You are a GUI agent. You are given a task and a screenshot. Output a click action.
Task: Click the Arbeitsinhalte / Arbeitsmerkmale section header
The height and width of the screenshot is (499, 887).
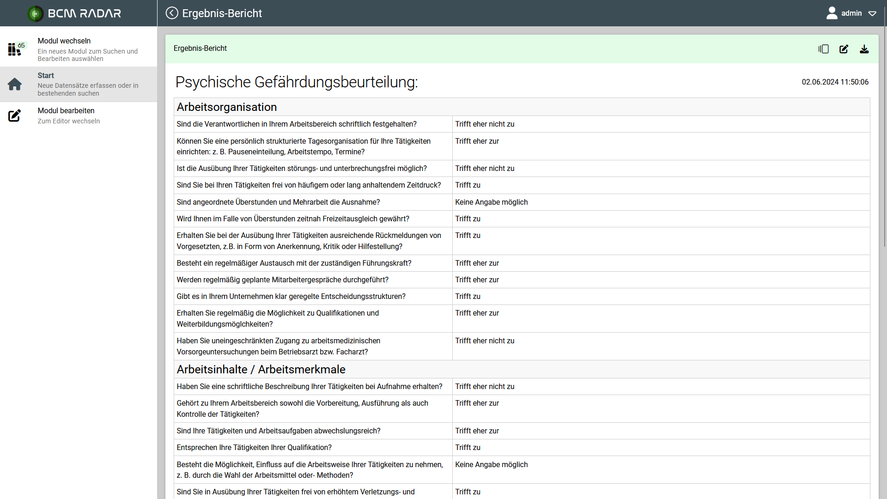click(x=261, y=369)
